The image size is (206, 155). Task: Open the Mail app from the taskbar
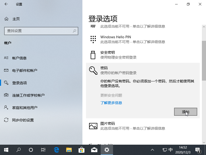pyautogui.click(x=94, y=150)
